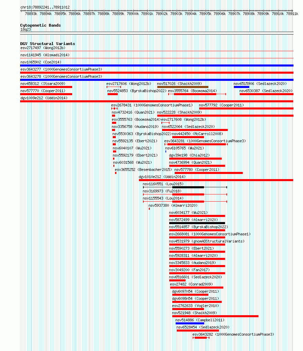Click the brown bar for nsv517026 (Shaikh2009)
The height and width of the screenshot is (351, 303).
[x=183, y=87]
